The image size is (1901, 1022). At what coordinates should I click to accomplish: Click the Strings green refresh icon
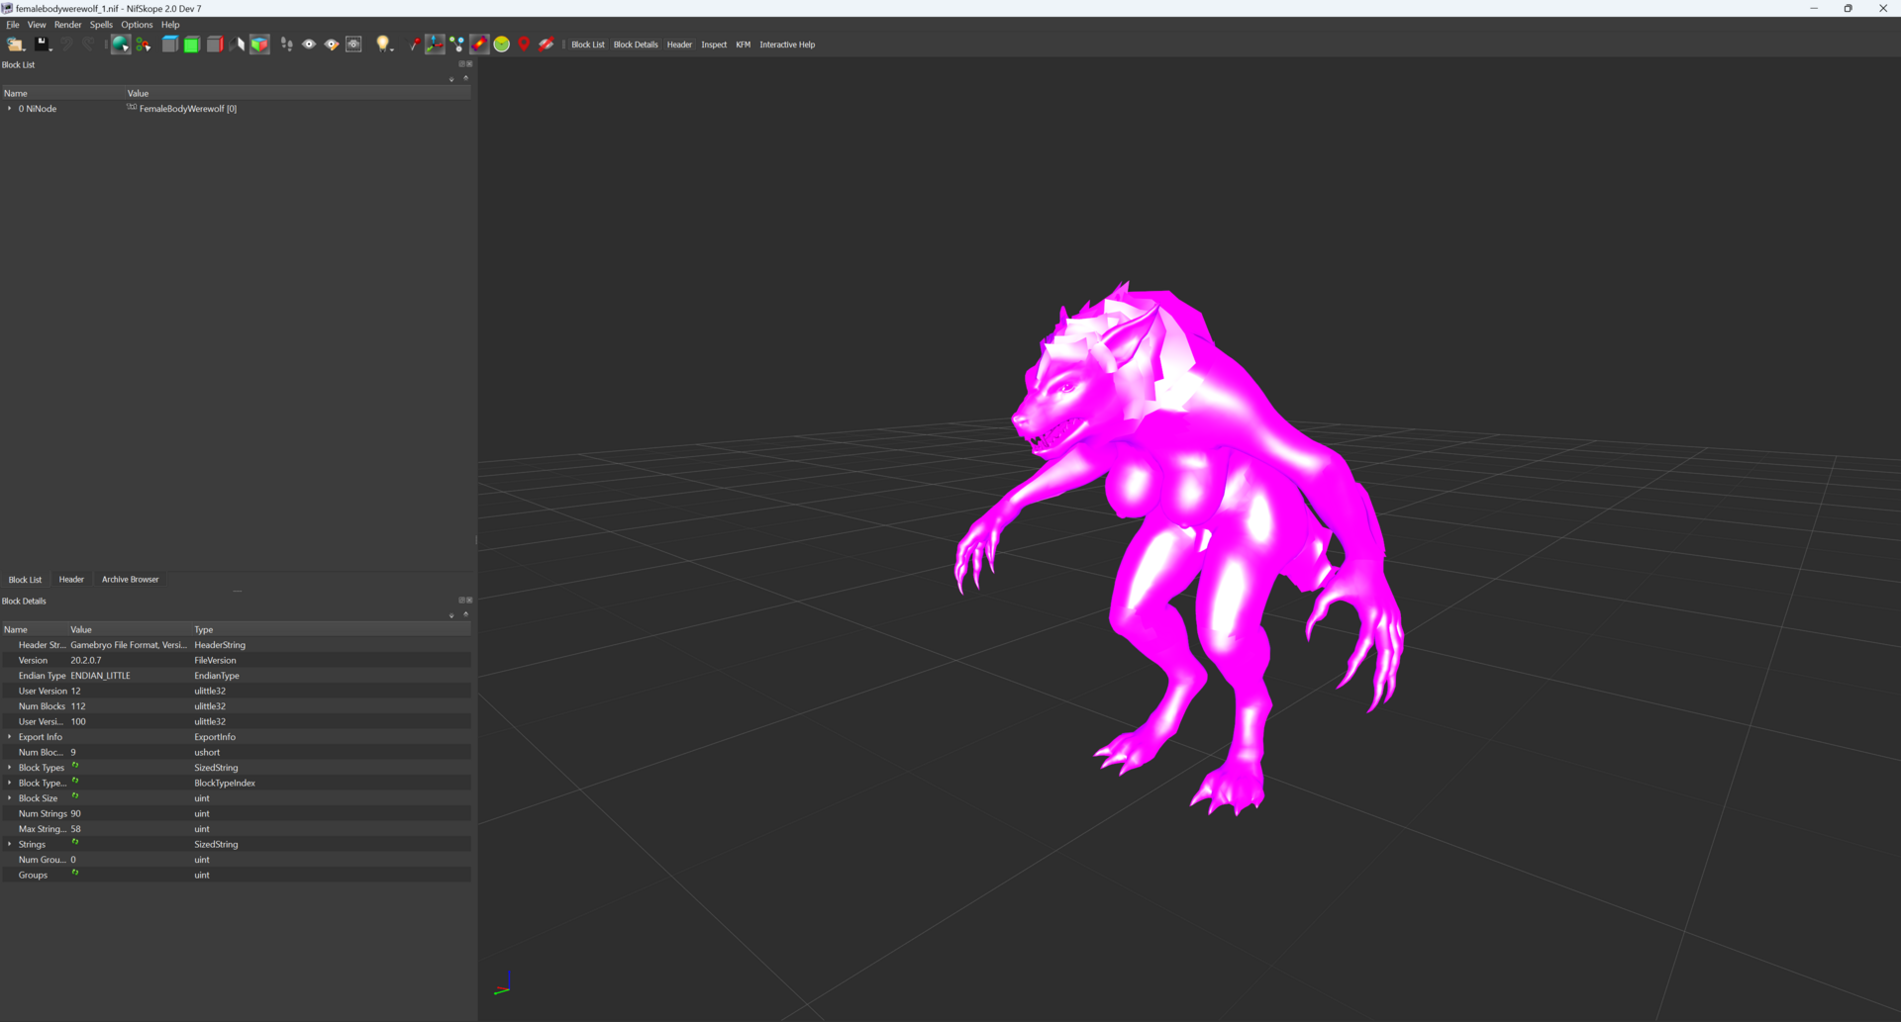click(75, 842)
